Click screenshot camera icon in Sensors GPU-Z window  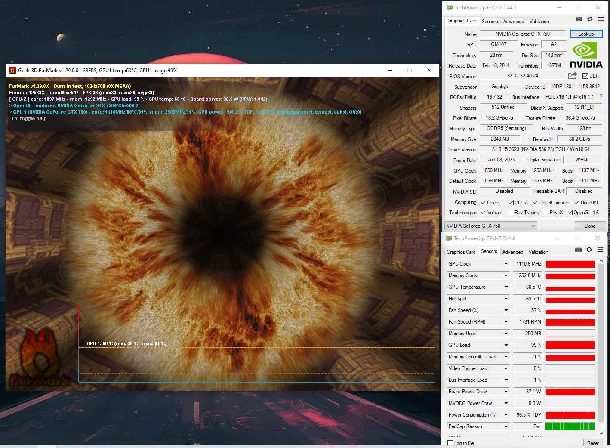point(578,250)
